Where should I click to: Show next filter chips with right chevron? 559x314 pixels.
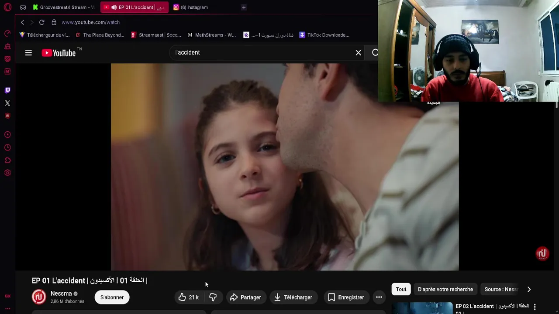[529, 289]
